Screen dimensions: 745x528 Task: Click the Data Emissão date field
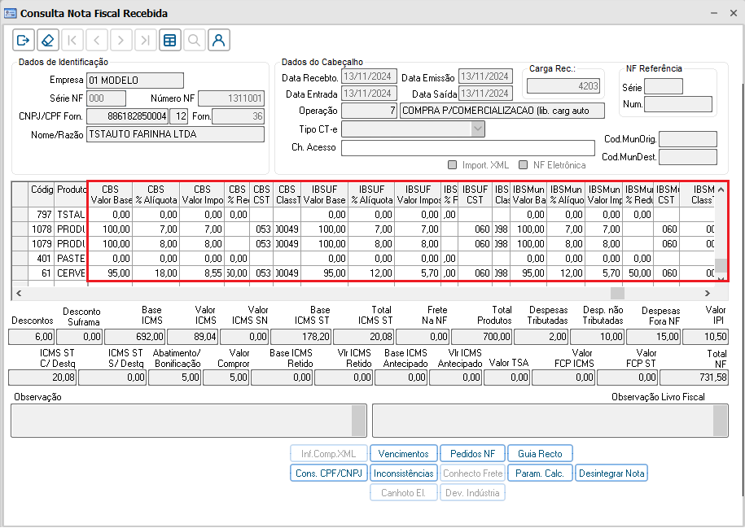tap(485, 76)
